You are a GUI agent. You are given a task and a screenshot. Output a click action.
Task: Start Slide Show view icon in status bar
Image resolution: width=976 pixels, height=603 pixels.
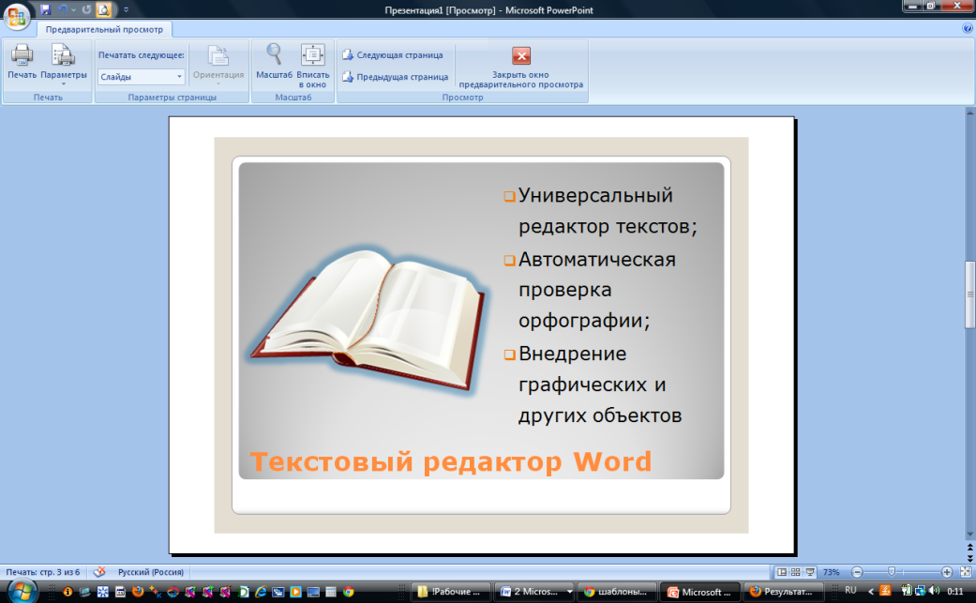click(810, 572)
